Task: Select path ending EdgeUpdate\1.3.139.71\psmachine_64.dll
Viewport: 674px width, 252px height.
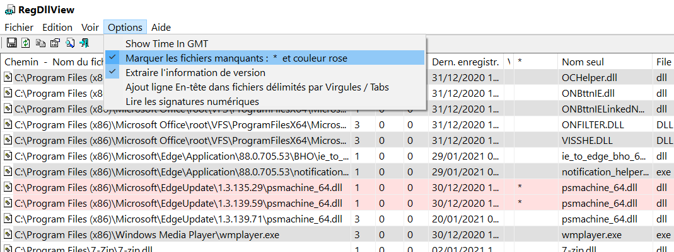Action: pyautogui.click(x=178, y=219)
